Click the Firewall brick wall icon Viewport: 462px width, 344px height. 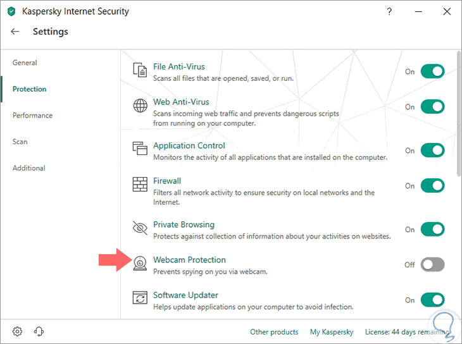[140, 185]
